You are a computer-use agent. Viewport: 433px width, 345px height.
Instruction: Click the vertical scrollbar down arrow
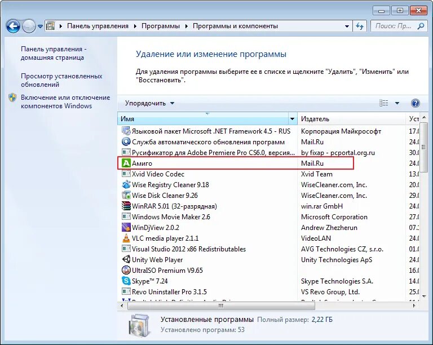point(424,297)
